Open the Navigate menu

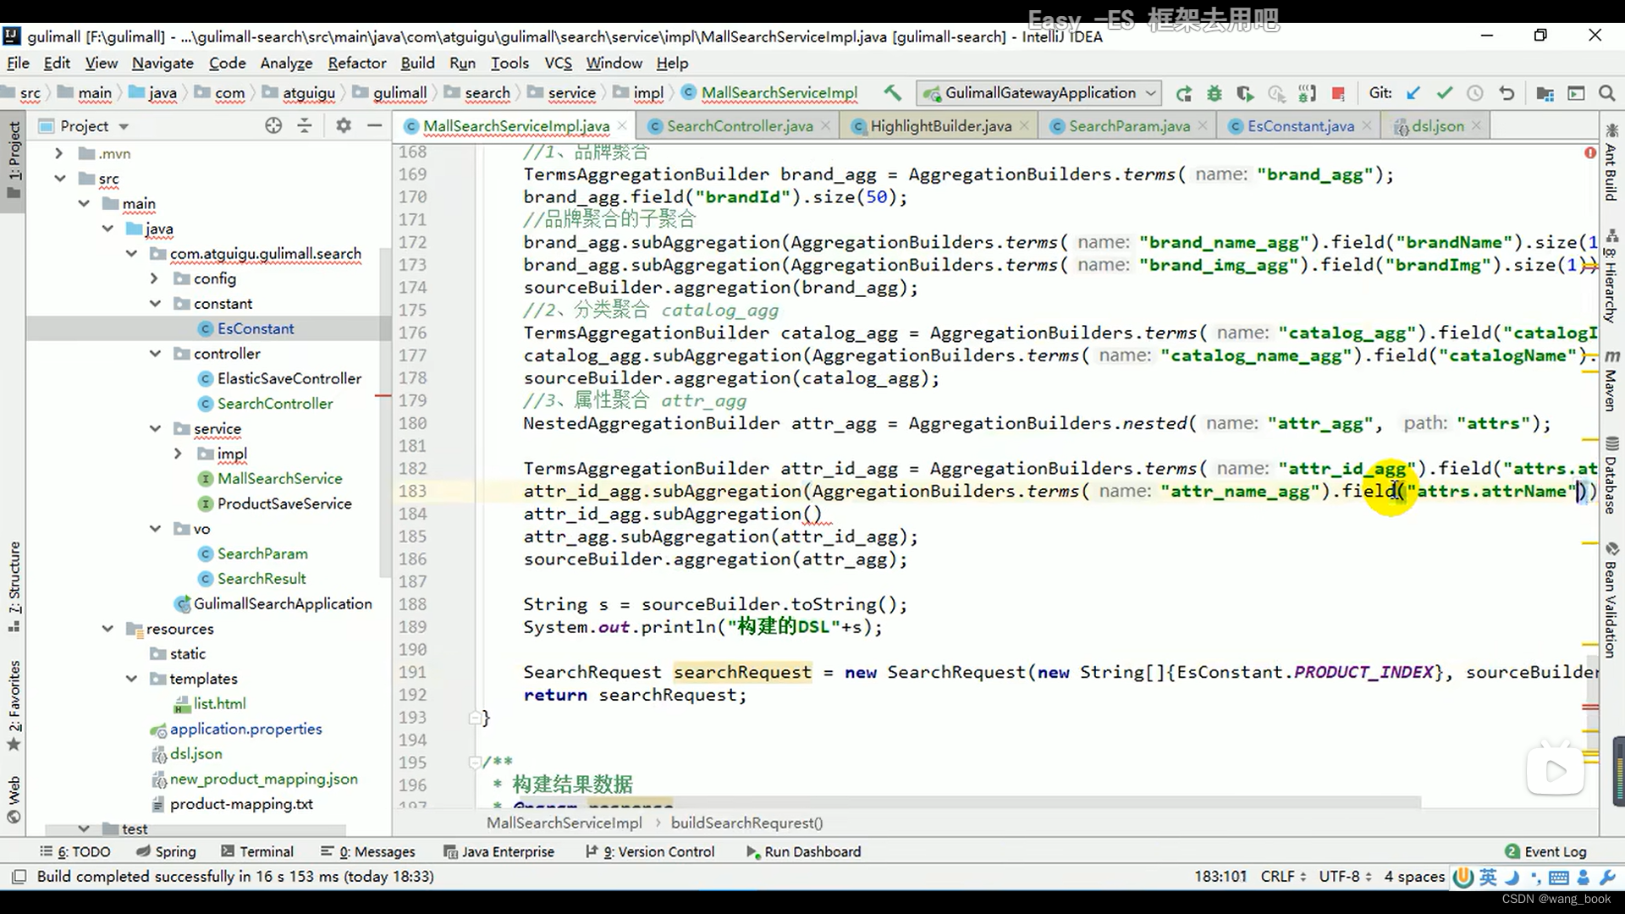tap(162, 63)
